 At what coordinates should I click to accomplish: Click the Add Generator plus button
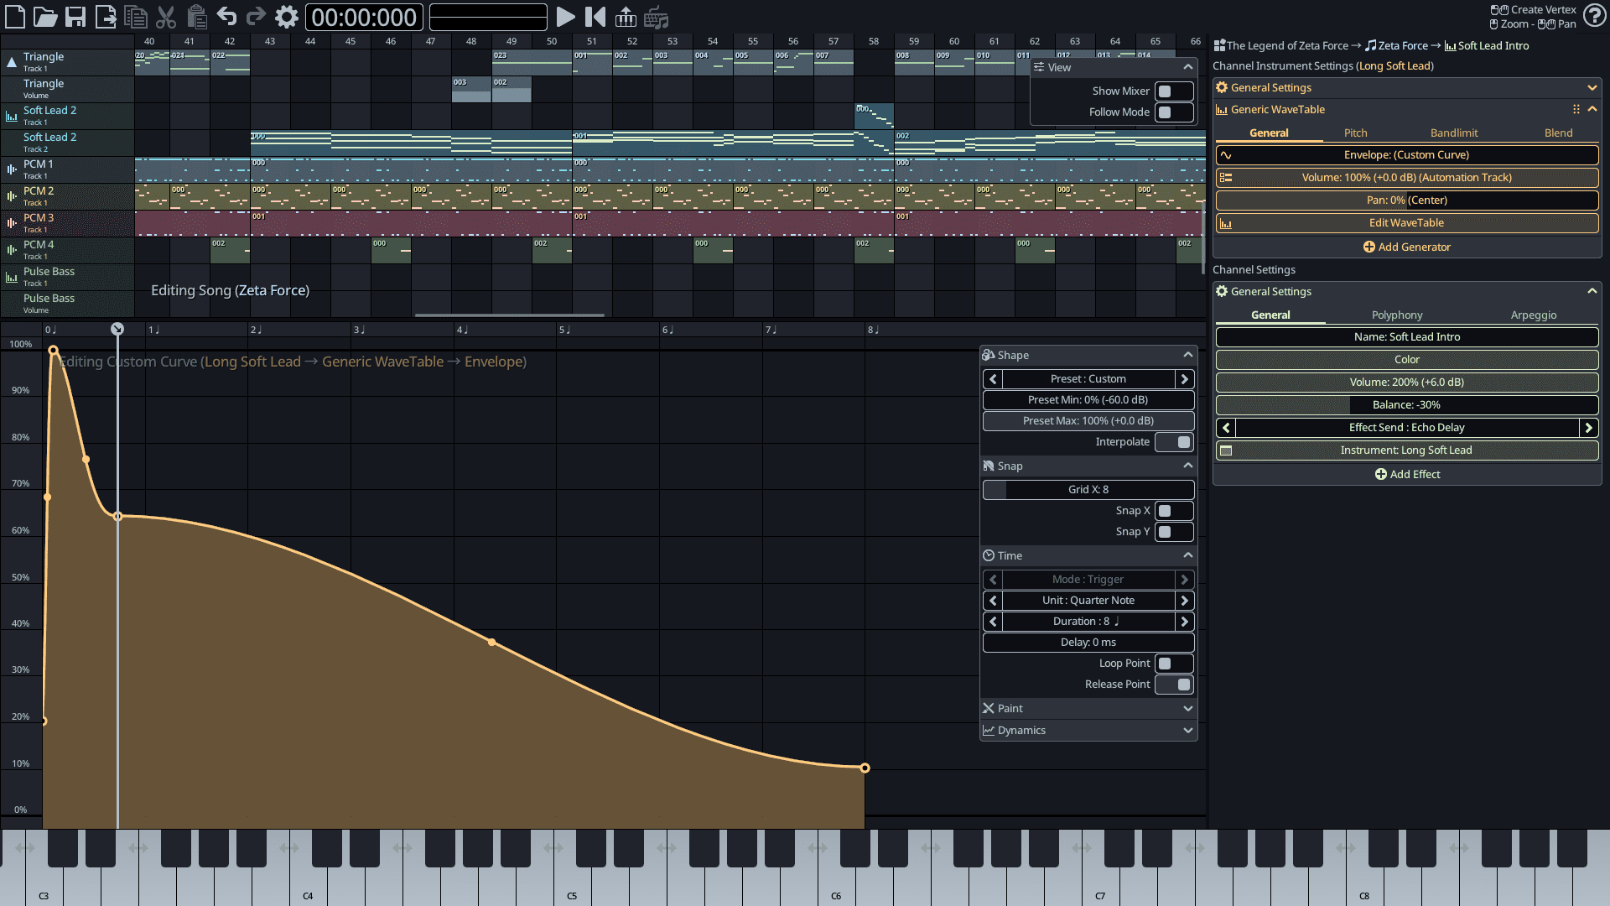pyautogui.click(x=1406, y=247)
